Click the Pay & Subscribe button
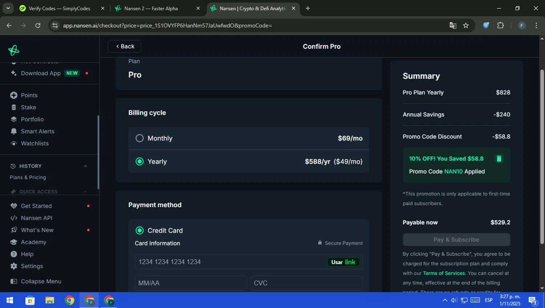This screenshot has width=545, height=308. [456, 240]
